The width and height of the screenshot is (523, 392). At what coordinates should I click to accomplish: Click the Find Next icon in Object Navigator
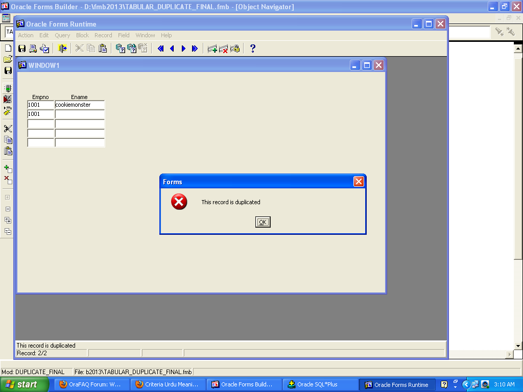click(499, 32)
